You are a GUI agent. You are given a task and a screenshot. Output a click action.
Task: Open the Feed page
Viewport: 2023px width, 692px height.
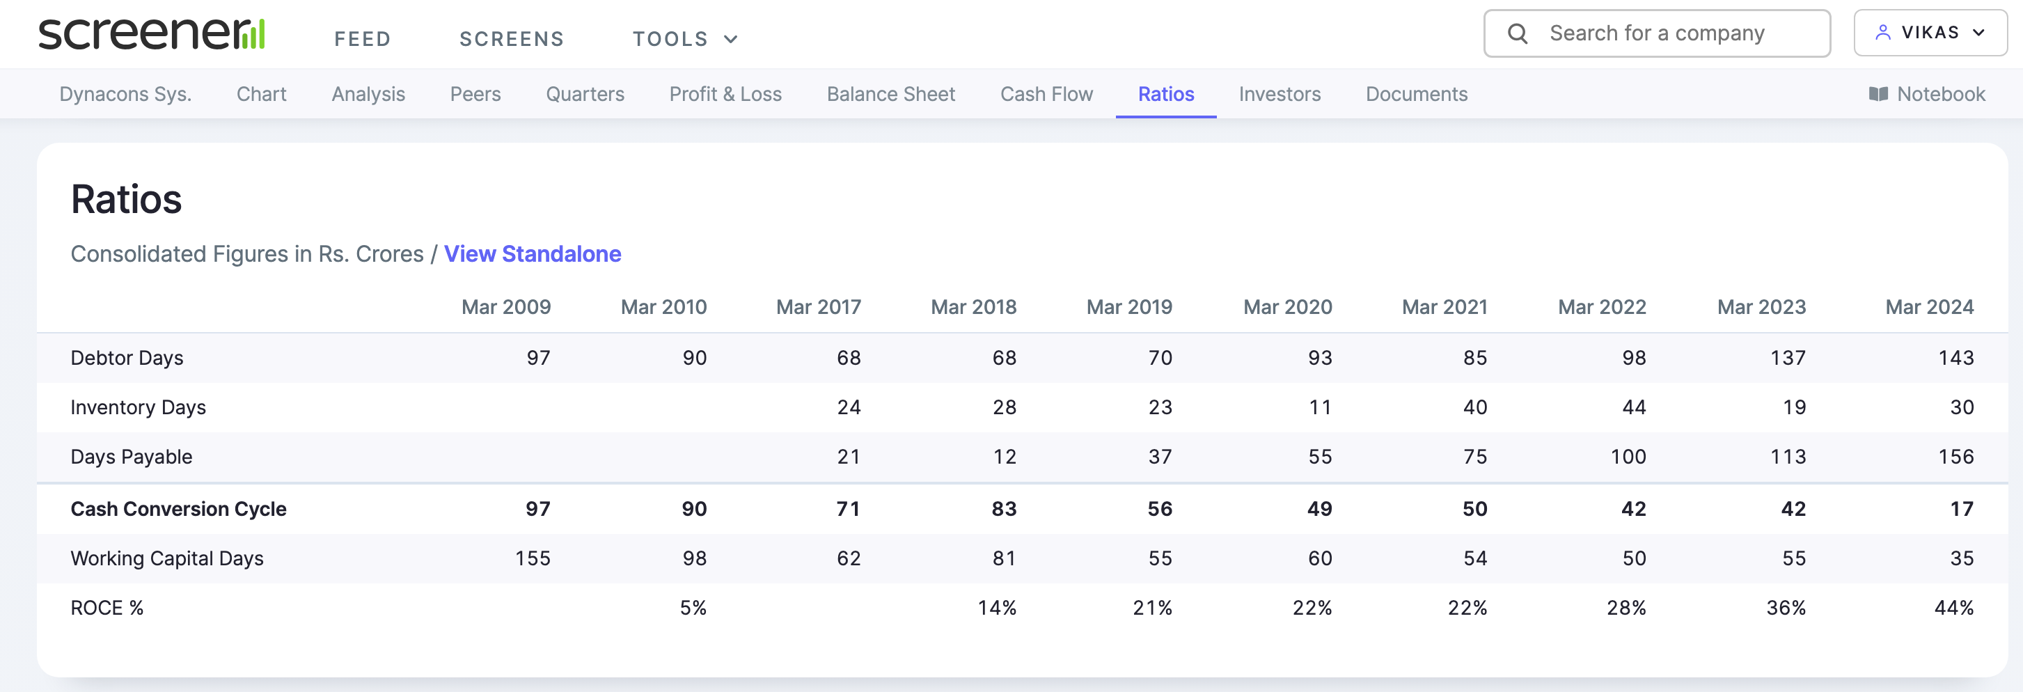(362, 39)
